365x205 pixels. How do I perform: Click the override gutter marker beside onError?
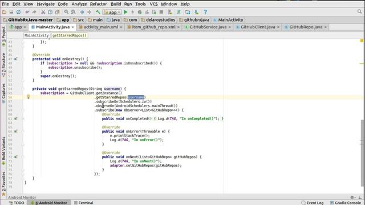click(16, 132)
